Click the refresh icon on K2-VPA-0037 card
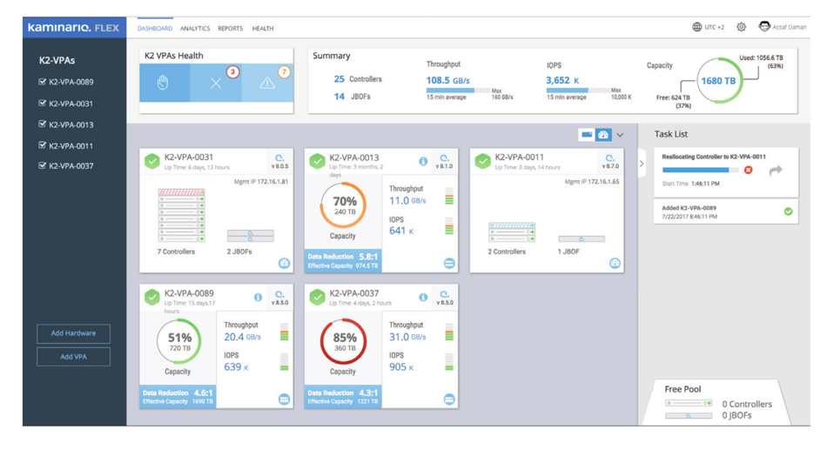 pos(445,294)
